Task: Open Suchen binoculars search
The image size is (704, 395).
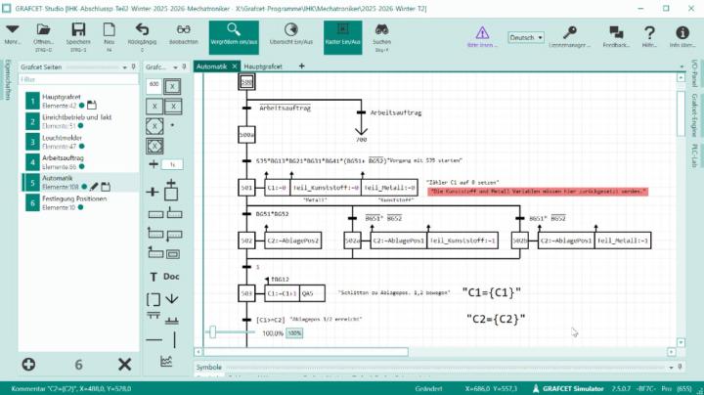Action: pyautogui.click(x=381, y=29)
